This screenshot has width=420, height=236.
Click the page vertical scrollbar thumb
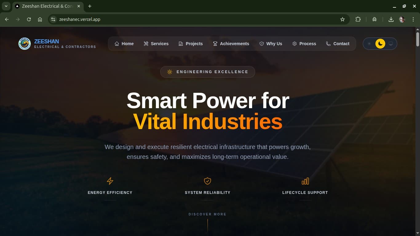coord(418,39)
